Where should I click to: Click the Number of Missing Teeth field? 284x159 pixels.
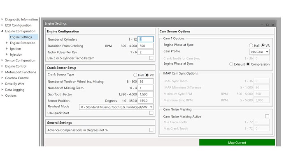(145, 88)
